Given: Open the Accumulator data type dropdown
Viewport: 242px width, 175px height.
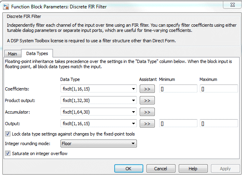Looking at the screenshot, I should point(133,112).
